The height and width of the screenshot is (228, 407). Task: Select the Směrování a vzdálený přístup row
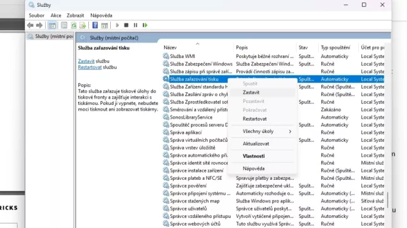point(274,109)
